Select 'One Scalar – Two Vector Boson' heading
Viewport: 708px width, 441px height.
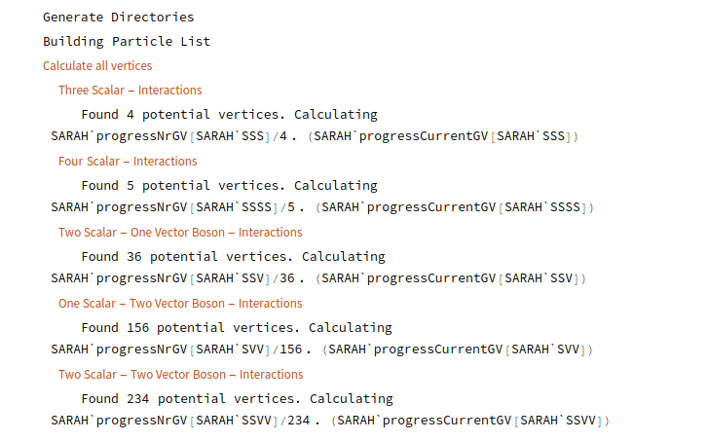(180, 303)
